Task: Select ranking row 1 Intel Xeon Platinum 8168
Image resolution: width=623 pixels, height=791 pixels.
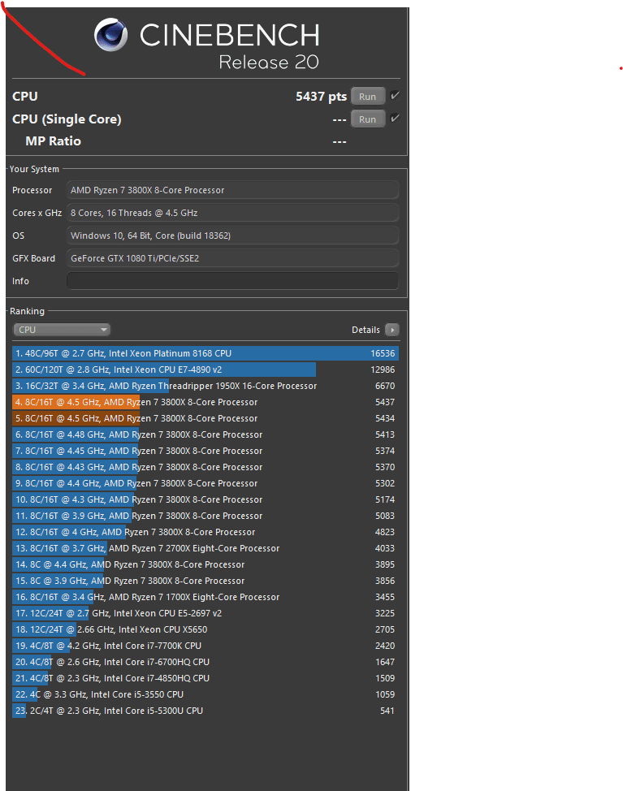Action: [206, 353]
